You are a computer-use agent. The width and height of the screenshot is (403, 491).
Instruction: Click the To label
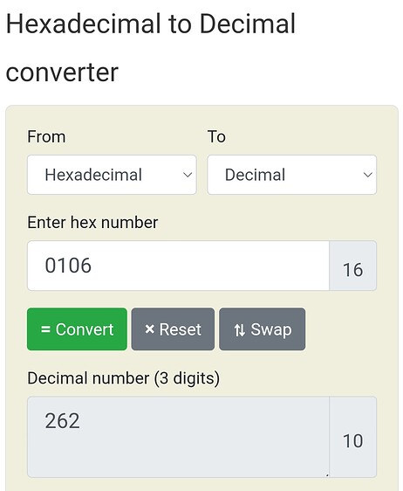pyautogui.click(x=216, y=137)
